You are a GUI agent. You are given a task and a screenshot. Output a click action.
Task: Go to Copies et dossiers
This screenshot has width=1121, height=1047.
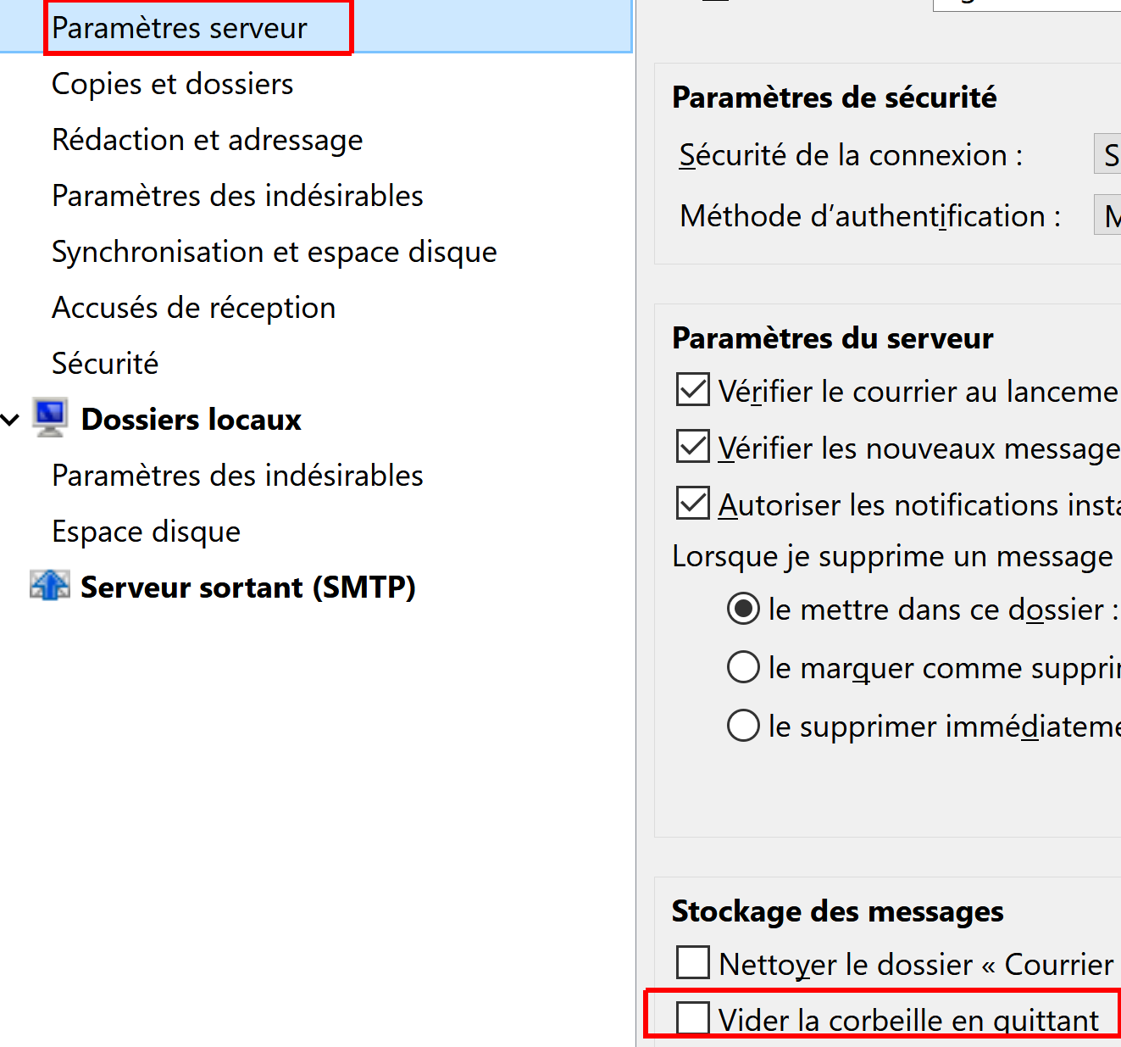point(173,84)
